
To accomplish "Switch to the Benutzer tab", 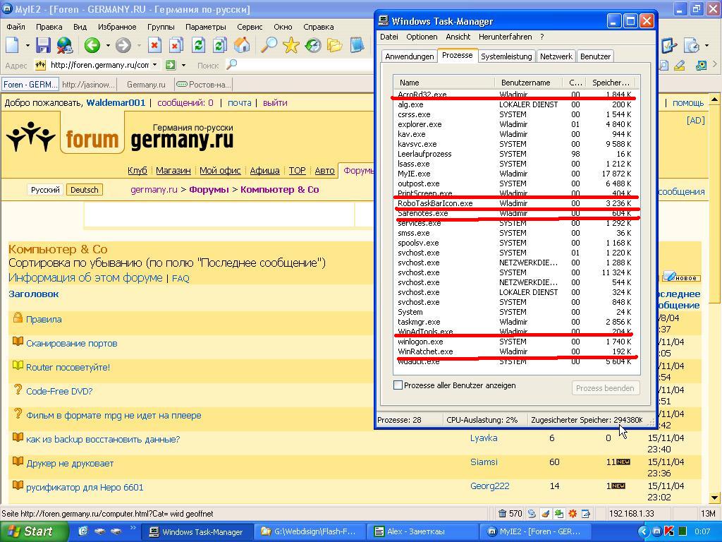I will coord(595,56).
